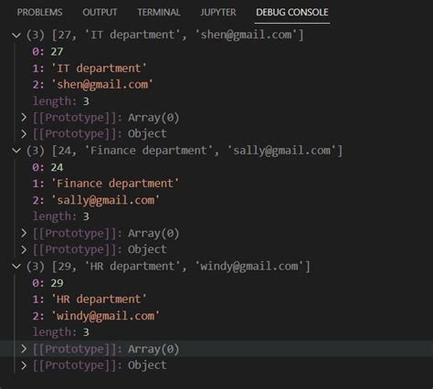Expand Prototype Array(0) under Finance department array

click(x=24, y=233)
